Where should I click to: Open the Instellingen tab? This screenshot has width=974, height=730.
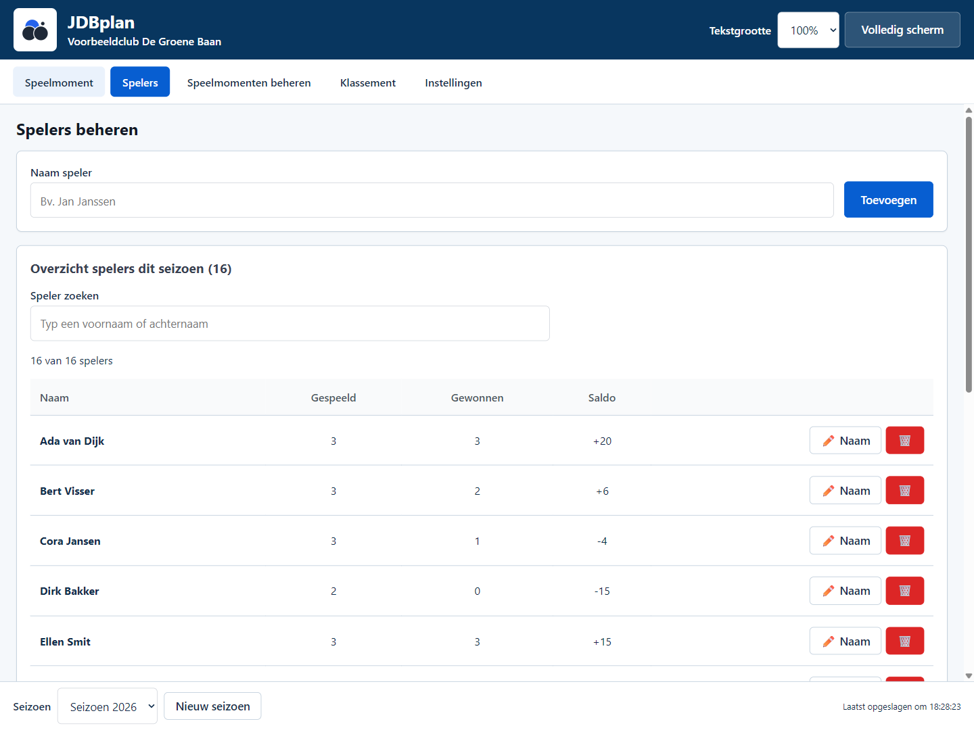point(453,82)
